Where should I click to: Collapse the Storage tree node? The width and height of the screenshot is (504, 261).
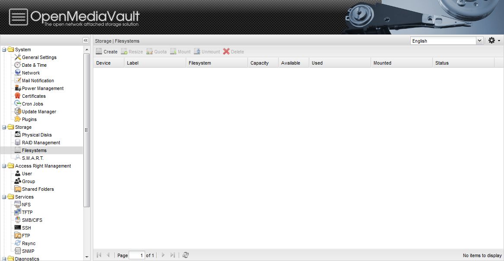4,127
